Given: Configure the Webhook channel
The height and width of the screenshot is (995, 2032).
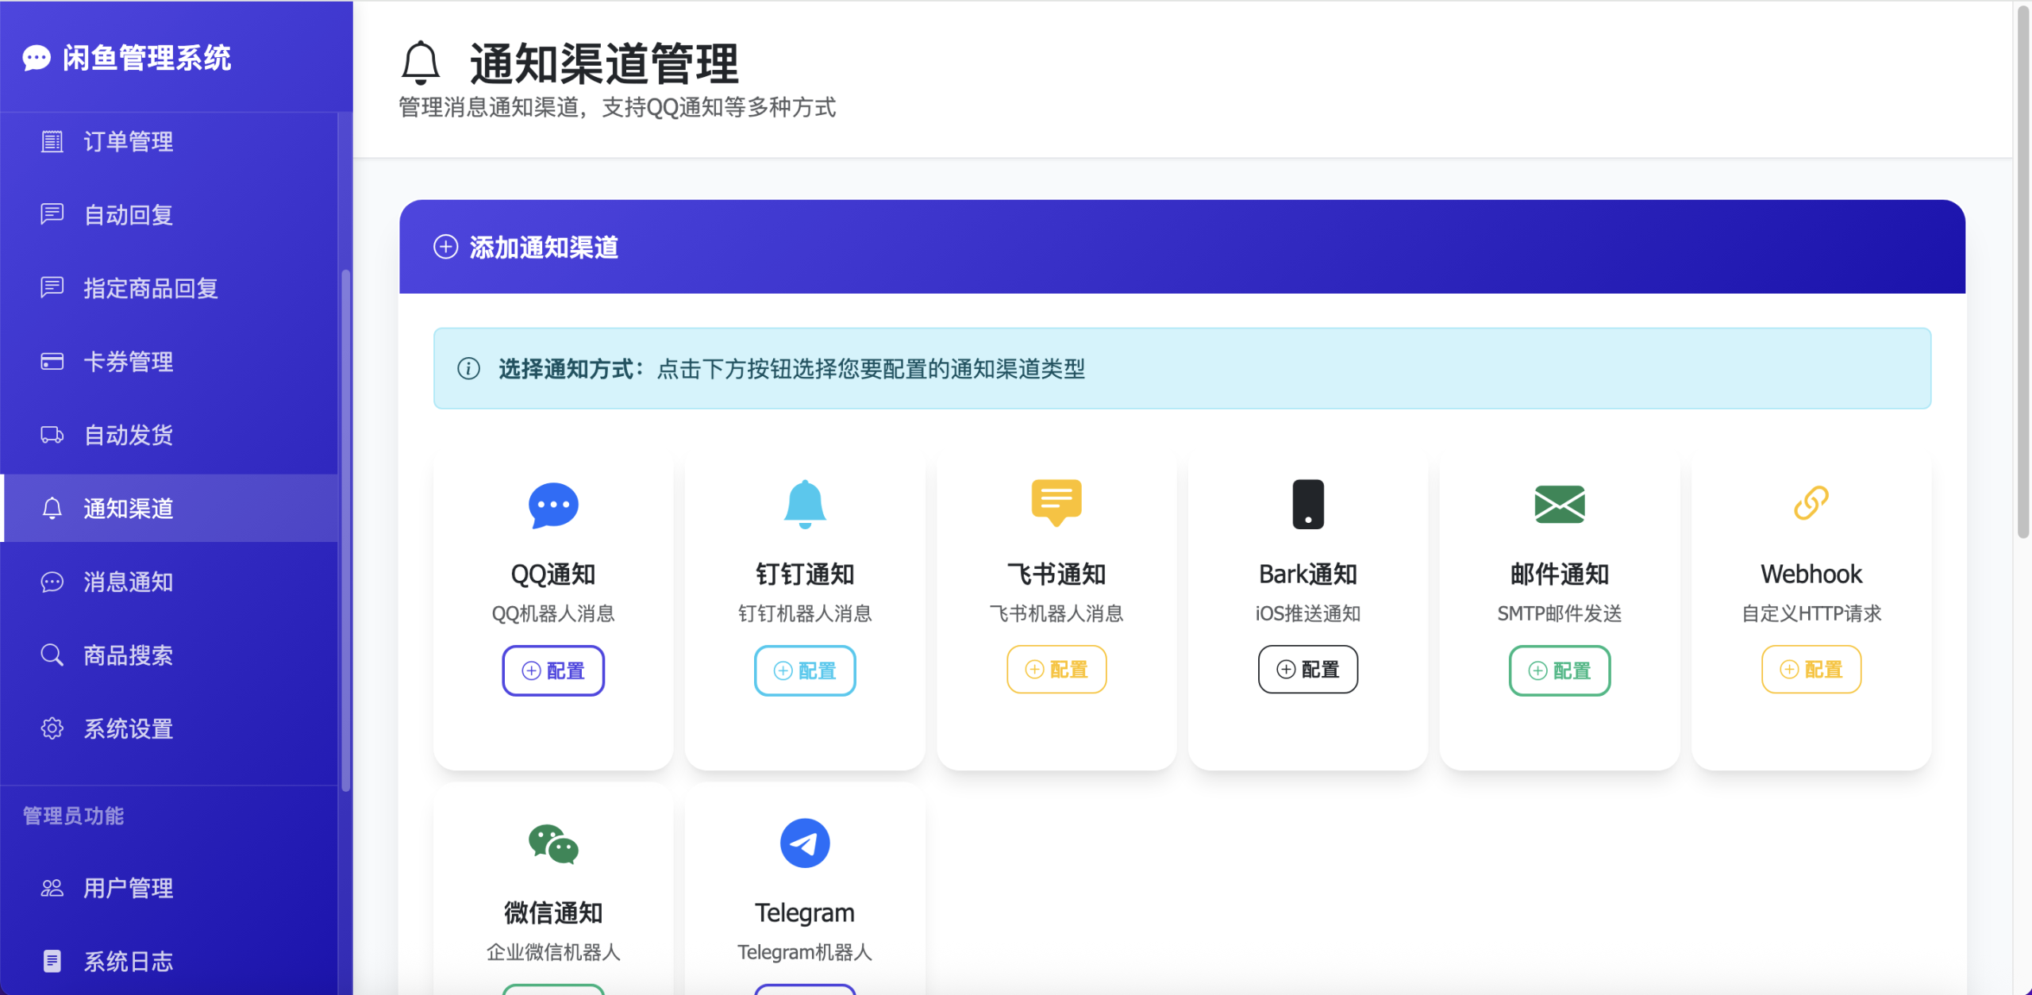Looking at the screenshot, I should point(1811,670).
